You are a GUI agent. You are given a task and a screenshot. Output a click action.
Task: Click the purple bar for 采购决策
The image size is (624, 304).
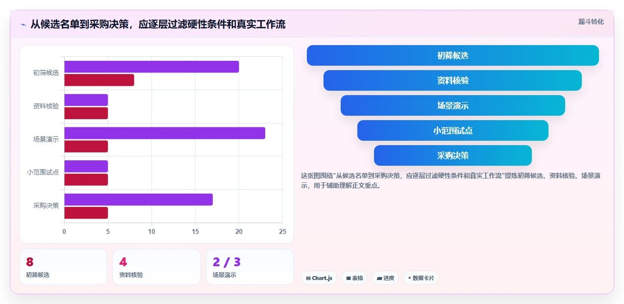[138, 200]
